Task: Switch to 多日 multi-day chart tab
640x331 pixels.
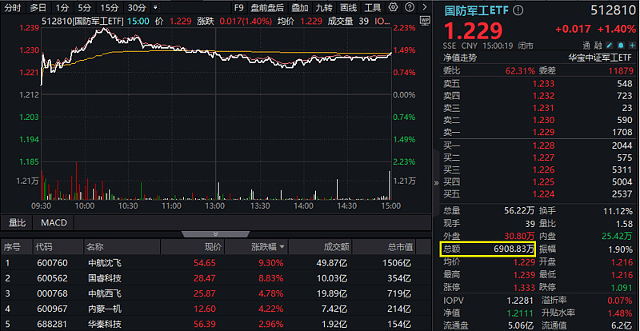Action: [x=38, y=7]
